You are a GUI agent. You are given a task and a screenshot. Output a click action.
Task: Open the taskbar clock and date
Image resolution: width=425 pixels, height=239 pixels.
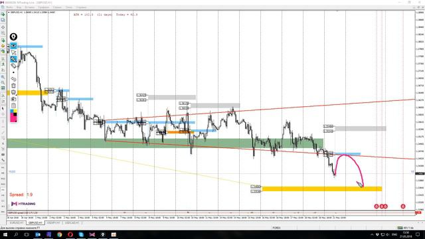click(406, 234)
